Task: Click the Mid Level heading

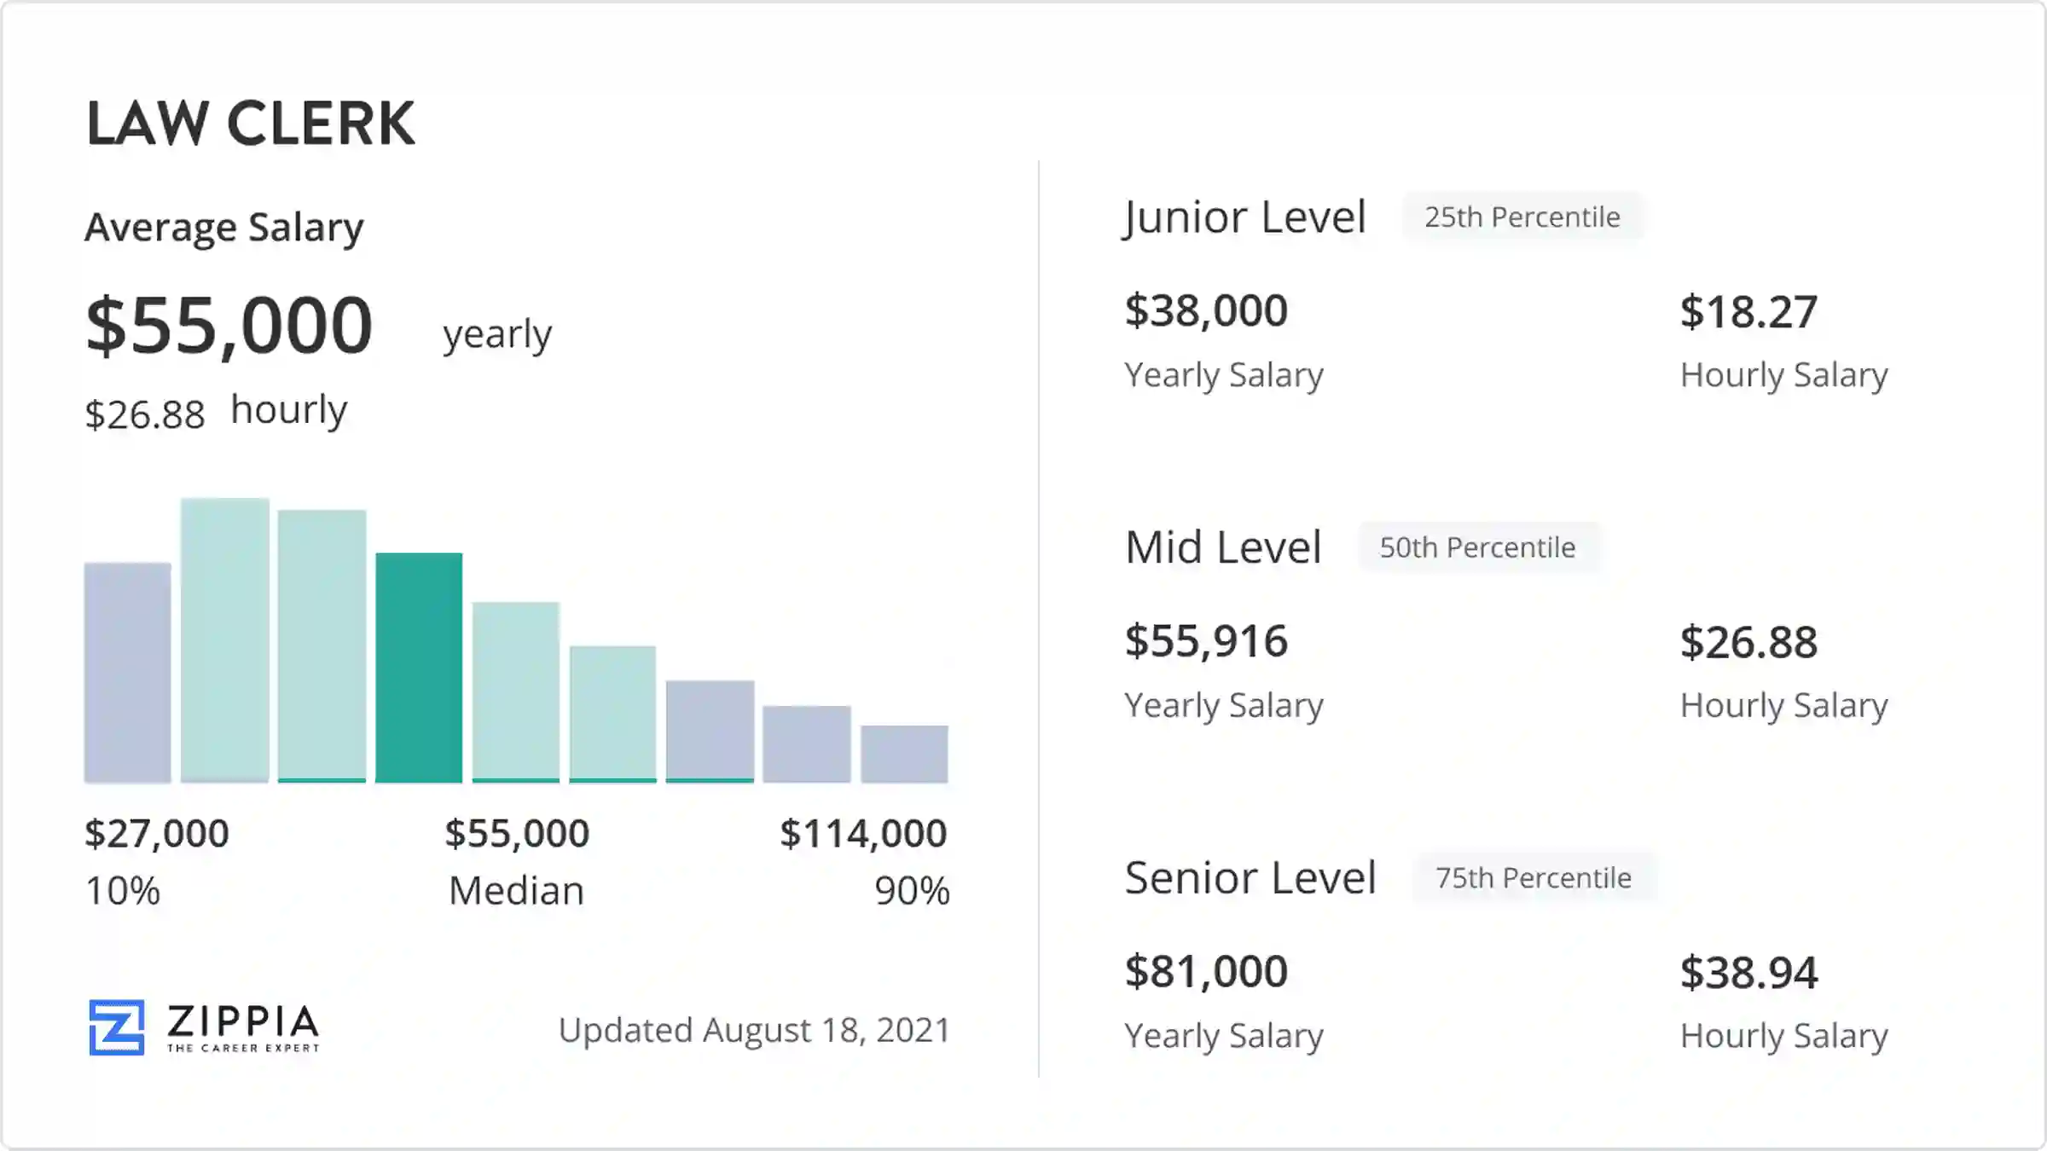Action: [1223, 547]
